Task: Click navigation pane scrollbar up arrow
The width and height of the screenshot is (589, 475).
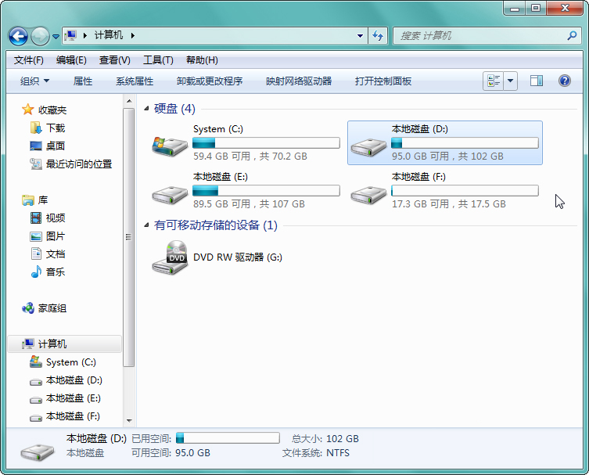Action: pyautogui.click(x=129, y=101)
